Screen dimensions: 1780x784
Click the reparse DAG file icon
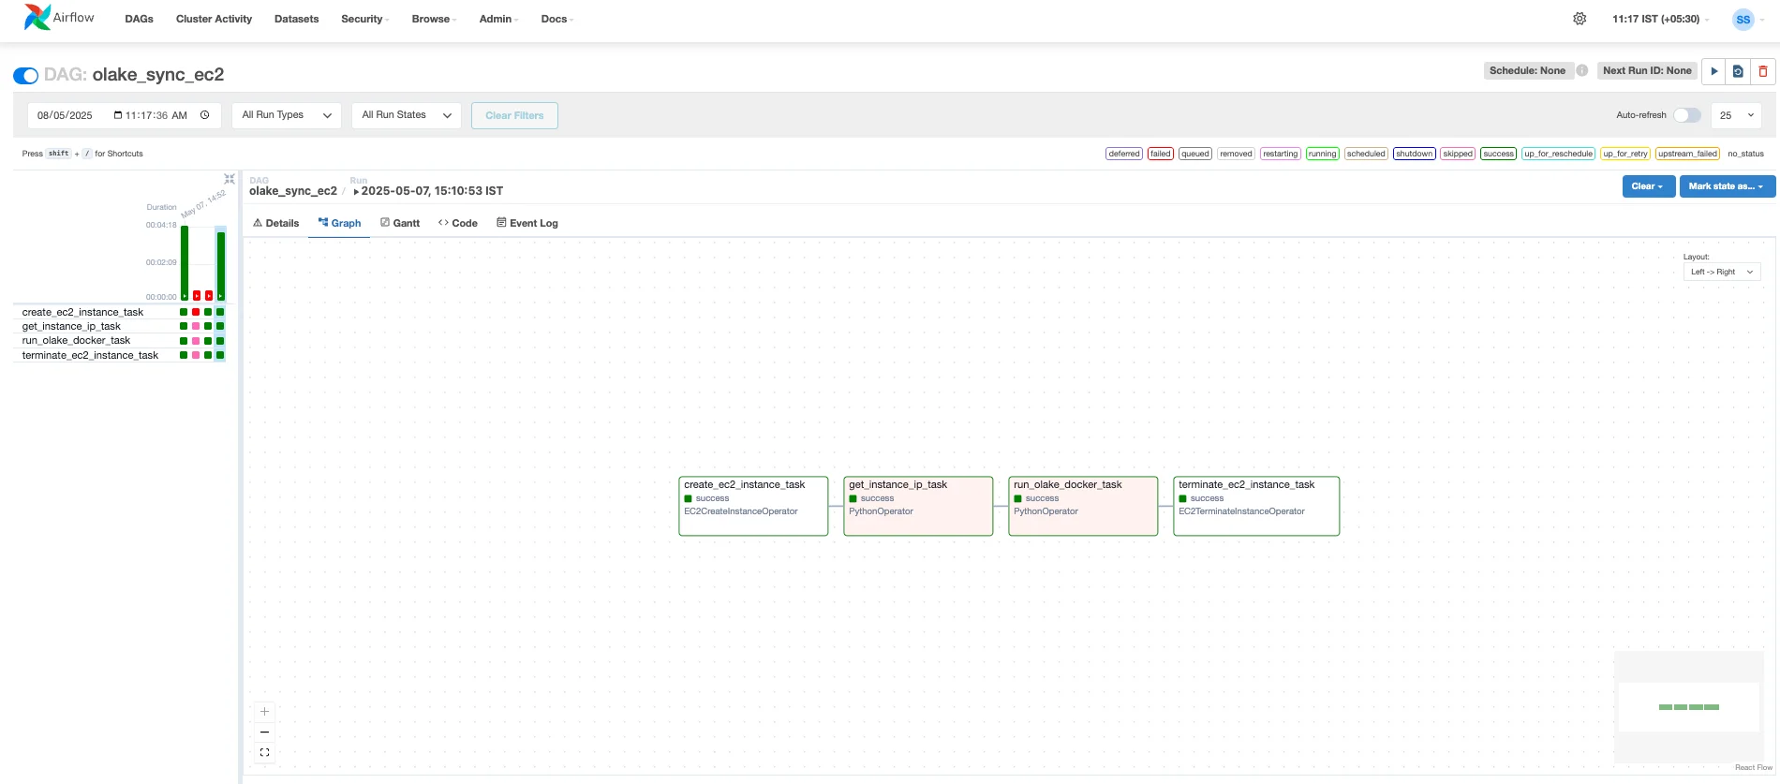1738,71
